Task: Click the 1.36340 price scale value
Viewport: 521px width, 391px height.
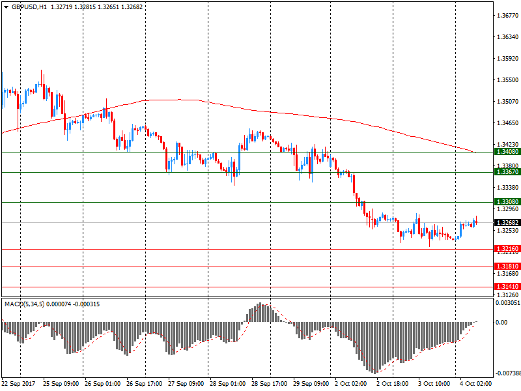Action: pyautogui.click(x=507, y=37)
